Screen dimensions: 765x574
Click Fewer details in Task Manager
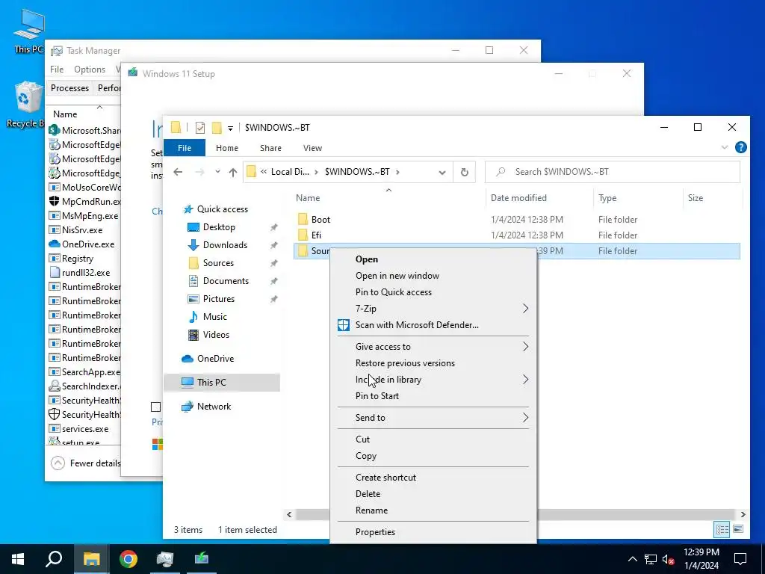pyautogui.click(x=85, y=463)
